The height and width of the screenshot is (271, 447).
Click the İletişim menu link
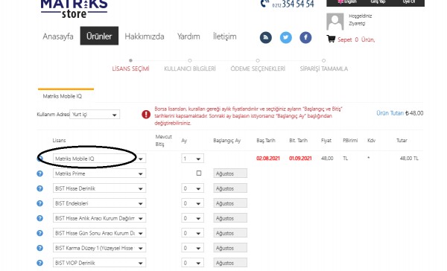click(x=225, y=36)
